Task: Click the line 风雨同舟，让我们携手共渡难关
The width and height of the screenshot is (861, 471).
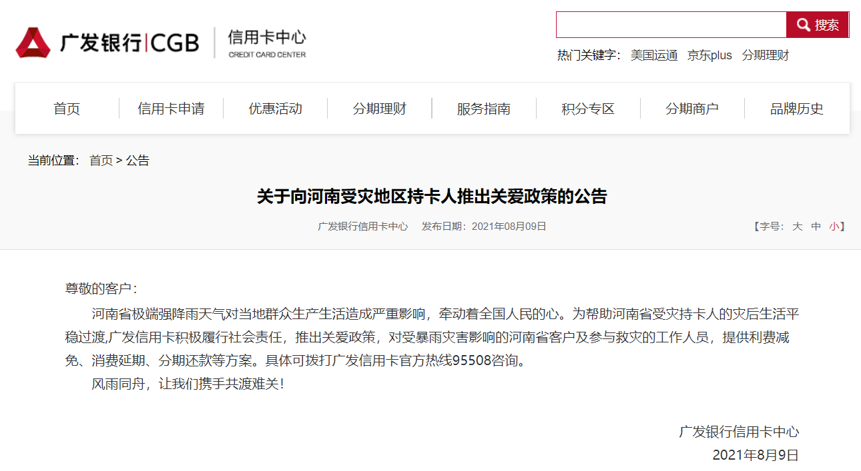Action: (188, 384)
